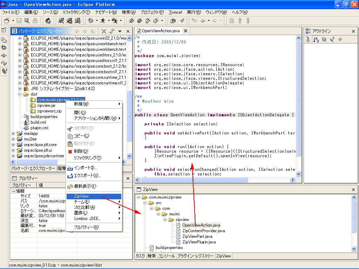Switch to the コンソール tab
Screen dimensions: 359x269
pos(166,256)
